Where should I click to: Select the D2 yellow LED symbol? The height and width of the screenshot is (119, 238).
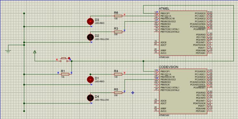tap(90, 37)
